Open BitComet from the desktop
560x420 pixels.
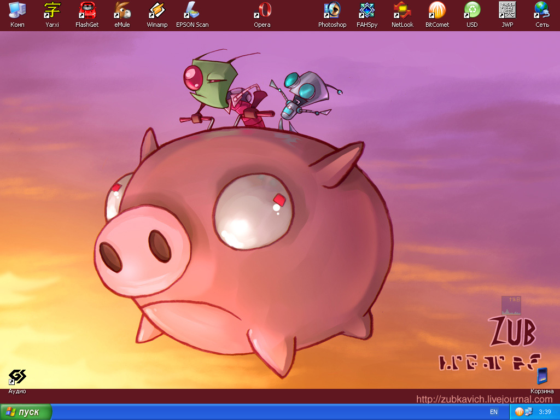point(437,10)
